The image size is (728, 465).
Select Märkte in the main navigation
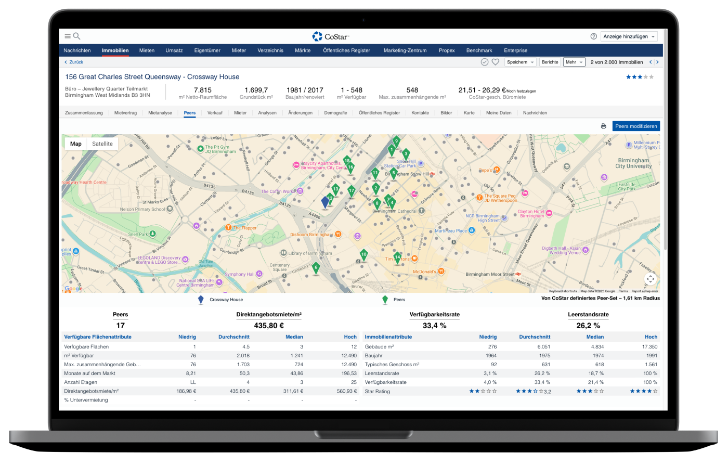click(x=303, y=50)
